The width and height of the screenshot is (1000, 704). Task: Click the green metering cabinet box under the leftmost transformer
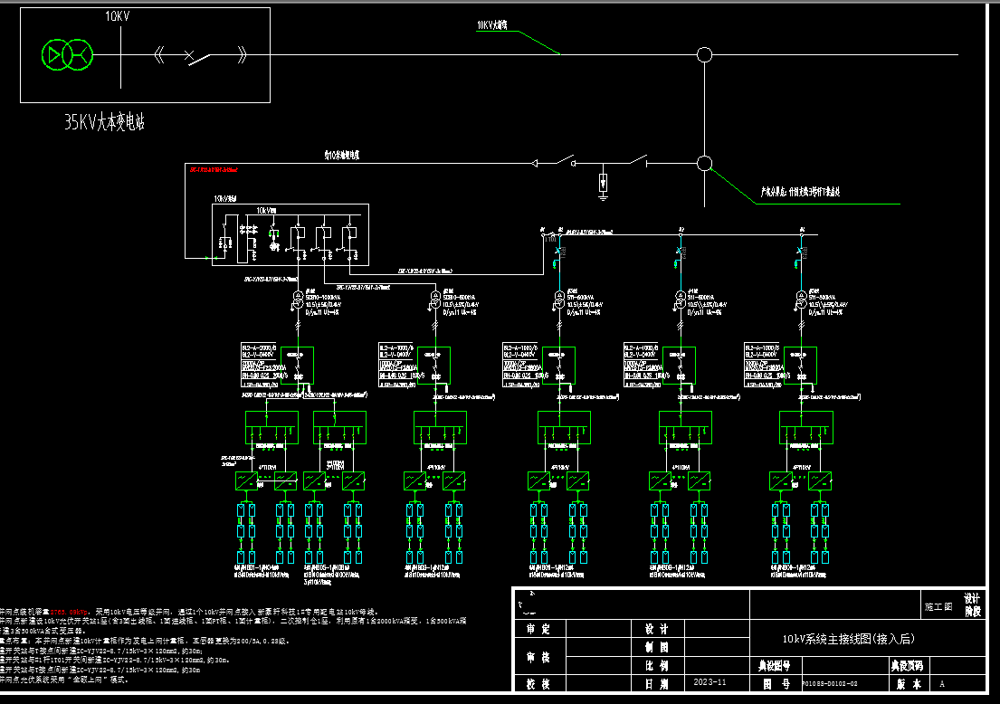[296, 366]
